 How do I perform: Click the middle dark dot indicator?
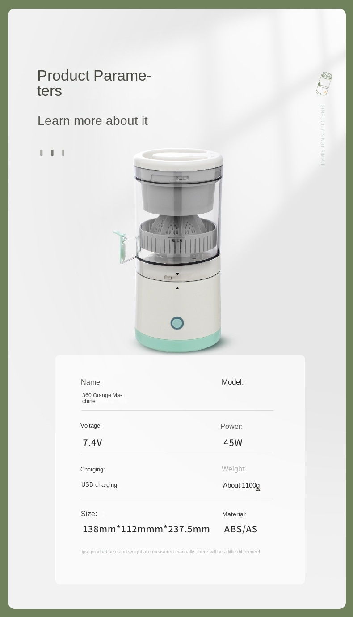tap(52, 153)
